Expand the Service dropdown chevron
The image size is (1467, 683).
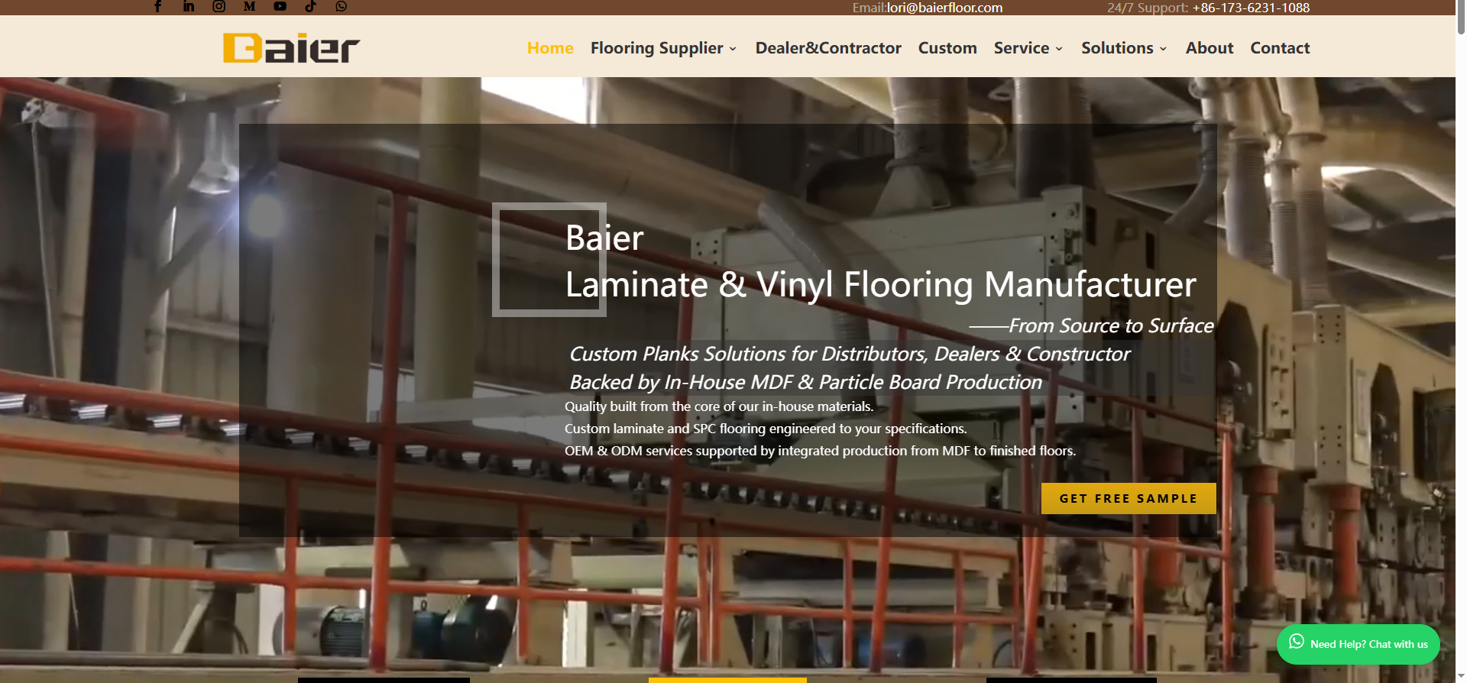(x=1059, y=49)
